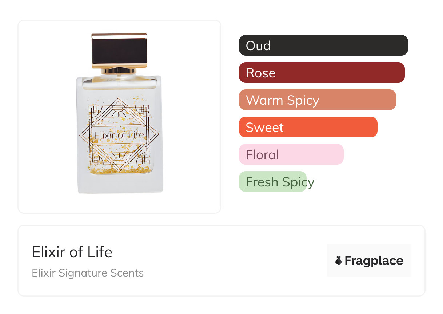
Task: Click the gold flakes settled at the bottle bottom
Action: pos(119,170)
